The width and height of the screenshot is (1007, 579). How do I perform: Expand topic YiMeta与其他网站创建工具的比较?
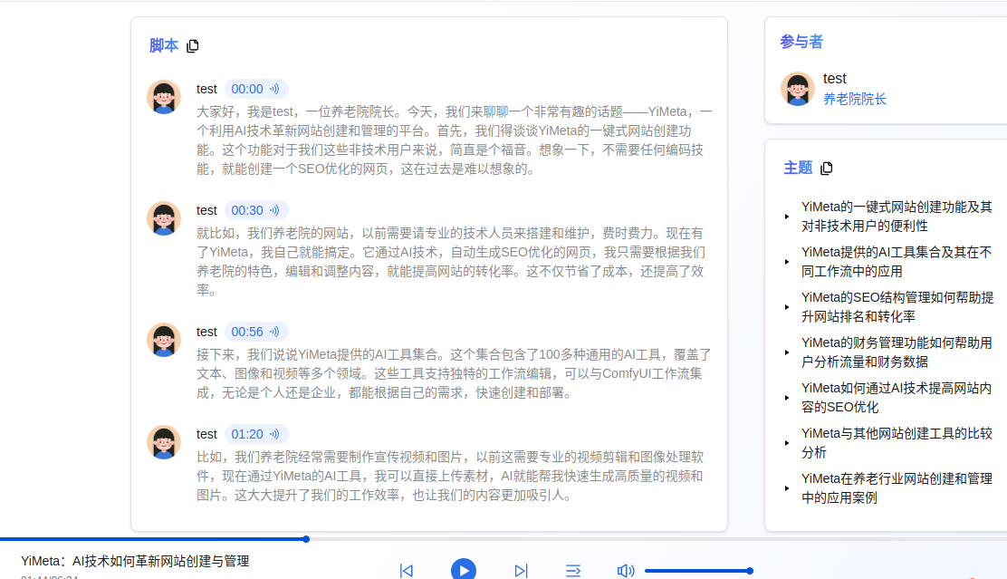787,443
